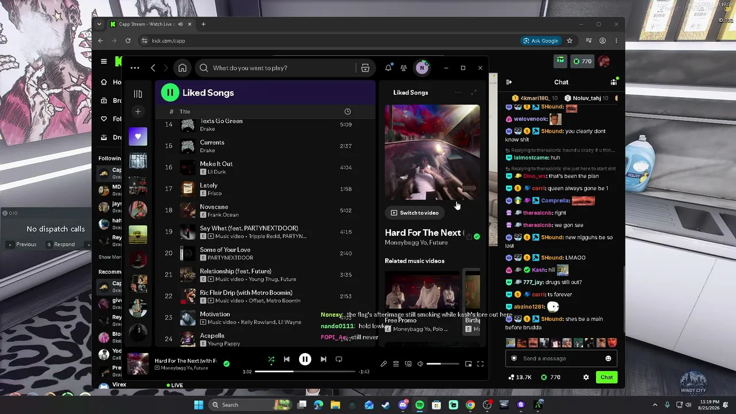Open Spotify Friend Activity icon
Screen dimensions: 736x414
(404, 68)
